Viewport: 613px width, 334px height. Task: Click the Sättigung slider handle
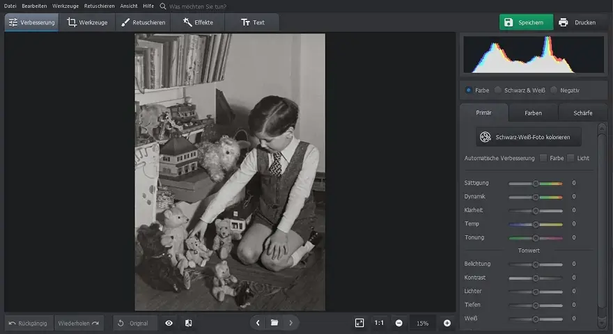click(536, 183)
